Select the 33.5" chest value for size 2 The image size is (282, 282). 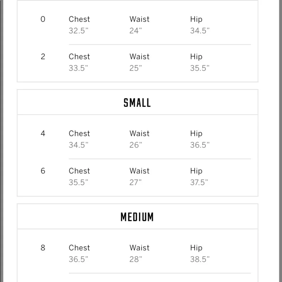[x=78, y=68]
